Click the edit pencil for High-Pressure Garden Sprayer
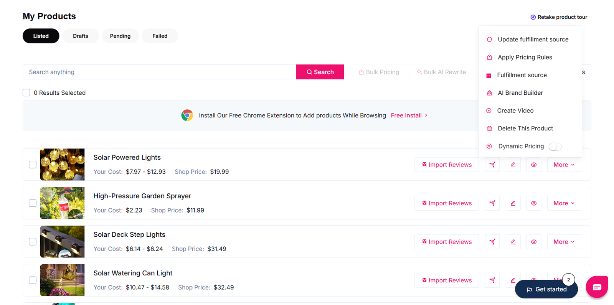Screen dimensions: 614x305 pos(513,203)
